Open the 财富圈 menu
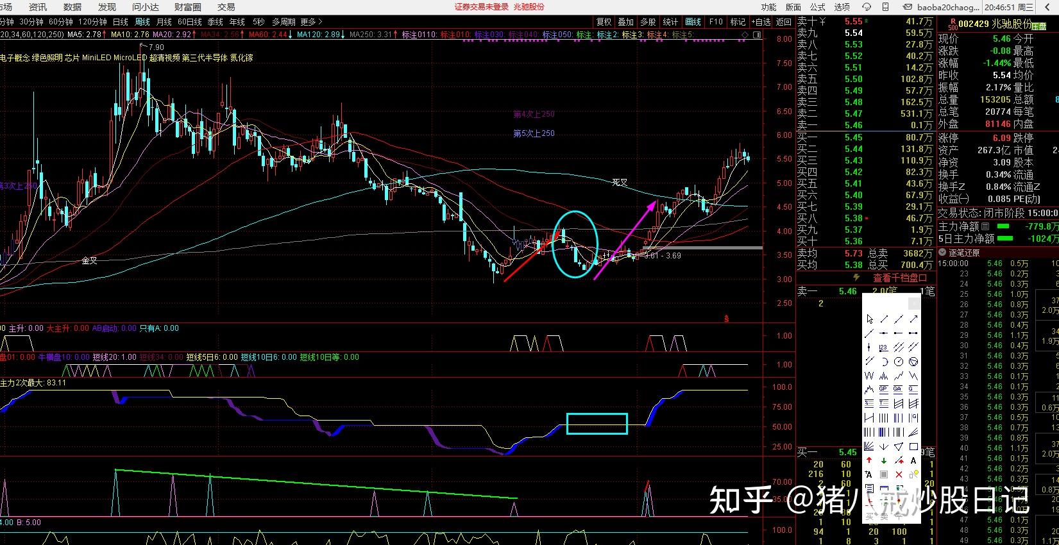 [188, 7]
